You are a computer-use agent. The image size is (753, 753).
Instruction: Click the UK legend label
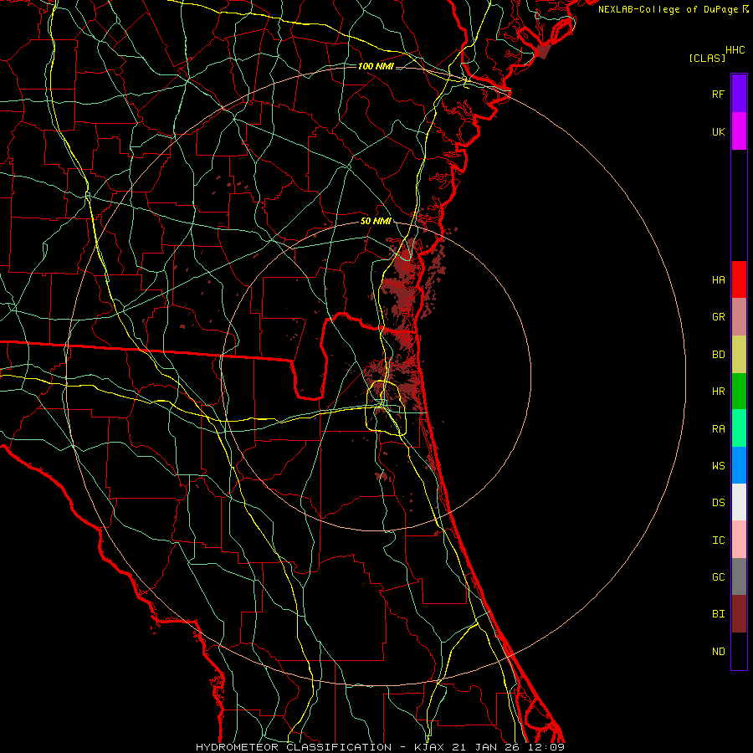click(x=718, y=131)
